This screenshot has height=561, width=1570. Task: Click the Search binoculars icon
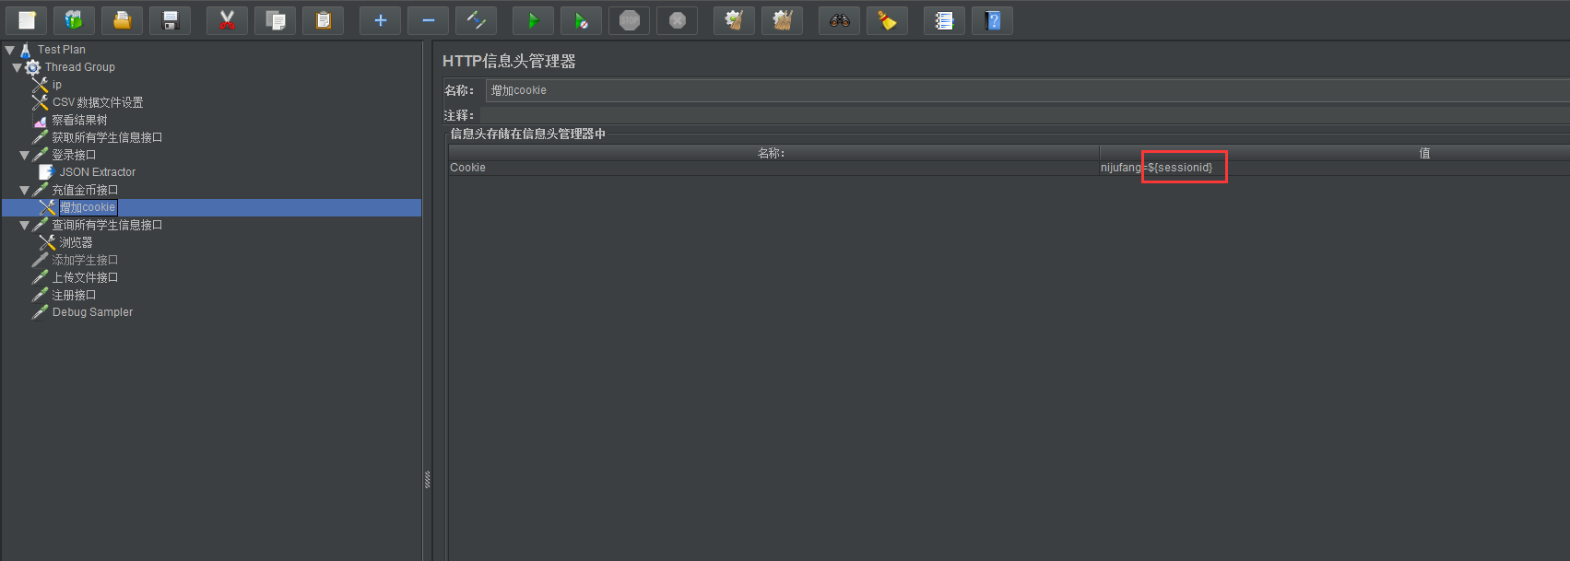tap(839, 20)
